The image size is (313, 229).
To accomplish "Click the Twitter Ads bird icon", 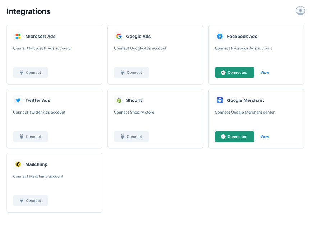I will pos(18,100).
